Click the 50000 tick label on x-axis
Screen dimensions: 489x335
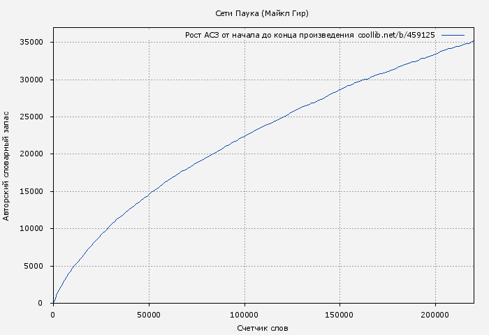point(149,315)
